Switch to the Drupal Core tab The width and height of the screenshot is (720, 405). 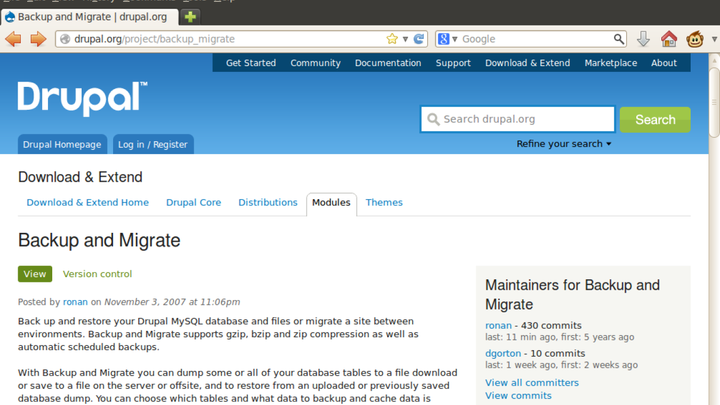pos(194,203)
